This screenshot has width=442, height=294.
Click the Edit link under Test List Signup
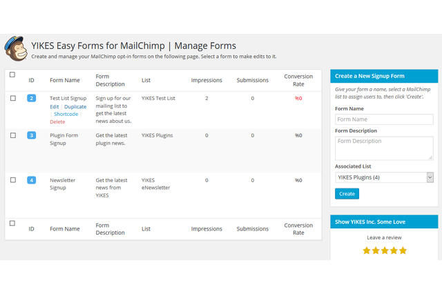(54, 107)
